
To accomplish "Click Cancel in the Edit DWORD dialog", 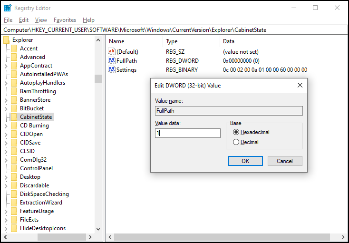I will coord(285,161).
